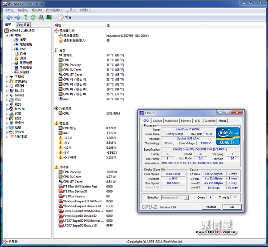Expand the 作業系統 tree node
The height and width of the screenshot is (247, 268).
(7, 81)
